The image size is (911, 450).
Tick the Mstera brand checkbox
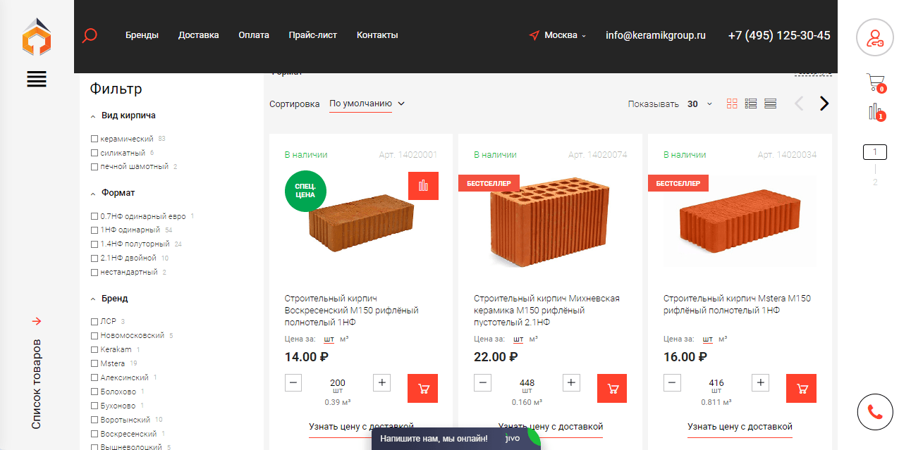tap(94, 363)
